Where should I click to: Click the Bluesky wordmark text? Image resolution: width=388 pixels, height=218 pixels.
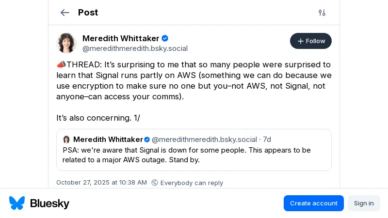pos(49,203)
